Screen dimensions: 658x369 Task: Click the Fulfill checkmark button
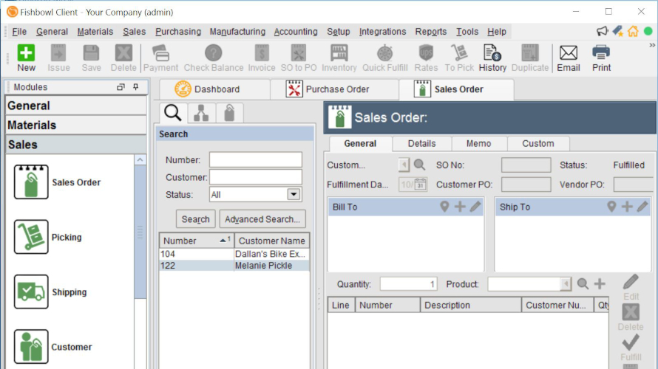[631, 348]
